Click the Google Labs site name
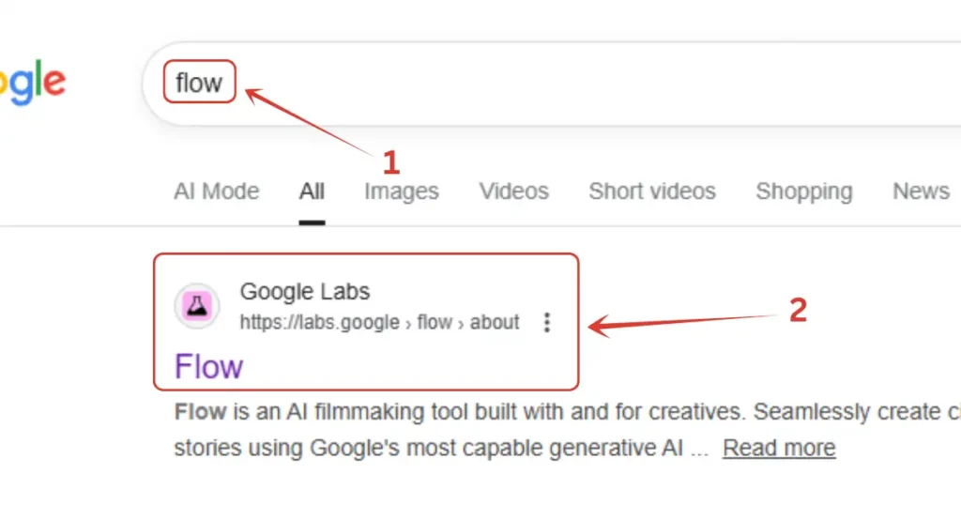This screenshot has height=505, width=961. click(305, 292)
